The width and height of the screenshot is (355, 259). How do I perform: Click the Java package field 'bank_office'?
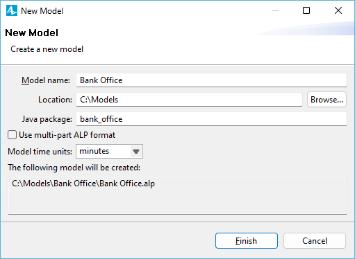coord(211,119)
